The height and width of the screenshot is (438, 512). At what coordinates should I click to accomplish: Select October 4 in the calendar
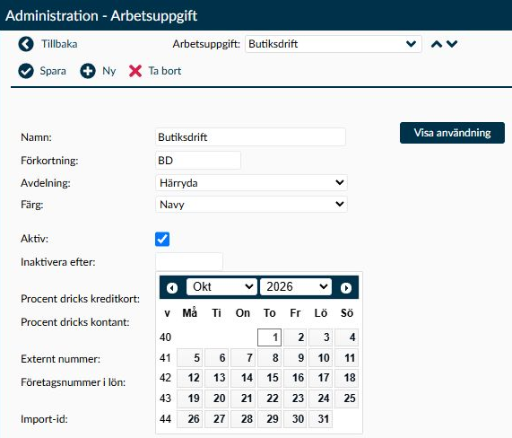(x=346, y=337)
